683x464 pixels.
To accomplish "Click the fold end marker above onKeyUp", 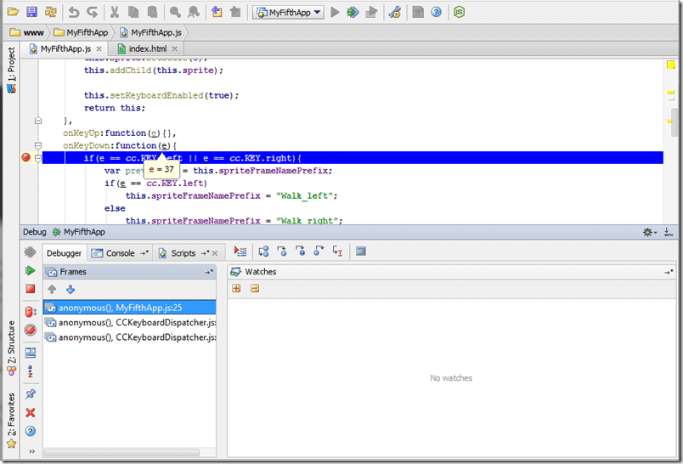I will 38,121.
